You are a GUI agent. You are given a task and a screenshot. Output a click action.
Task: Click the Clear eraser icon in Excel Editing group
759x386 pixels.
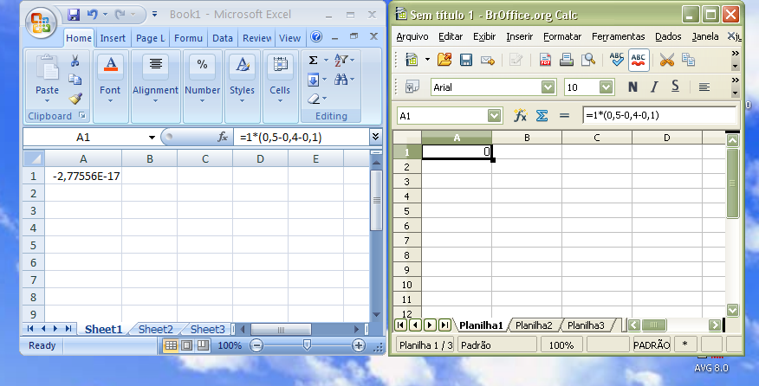[314, 99]
